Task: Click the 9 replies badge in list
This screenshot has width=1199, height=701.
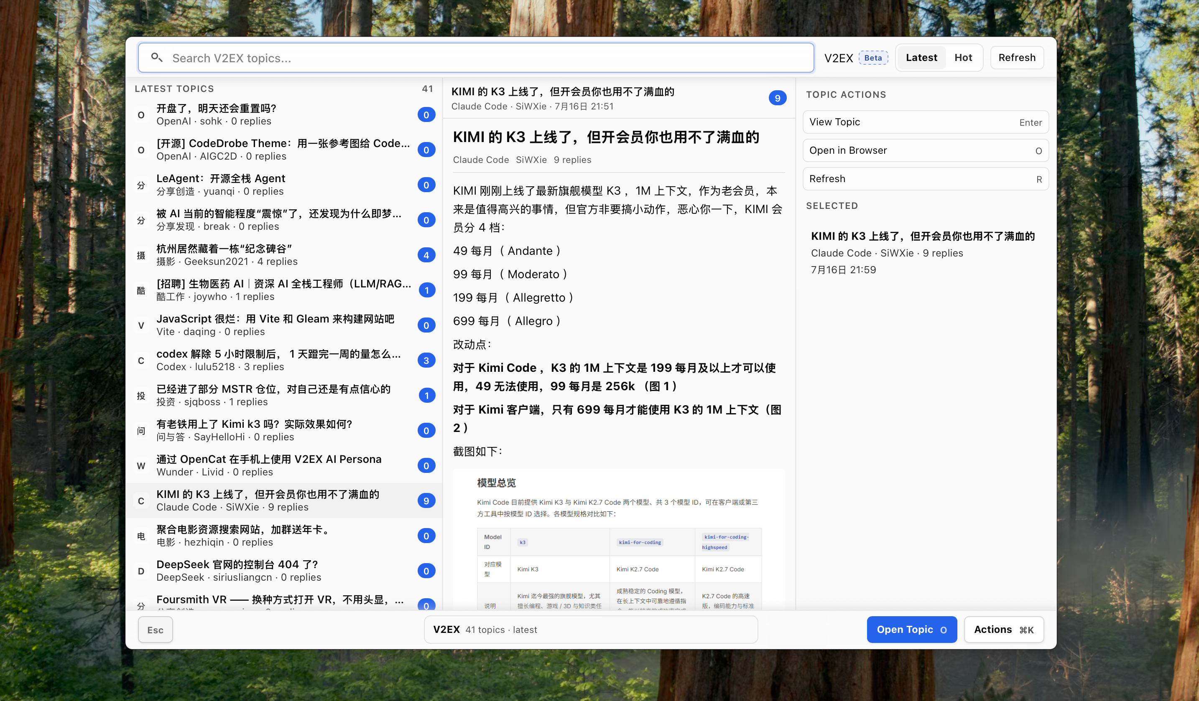Action: (426, 501)
